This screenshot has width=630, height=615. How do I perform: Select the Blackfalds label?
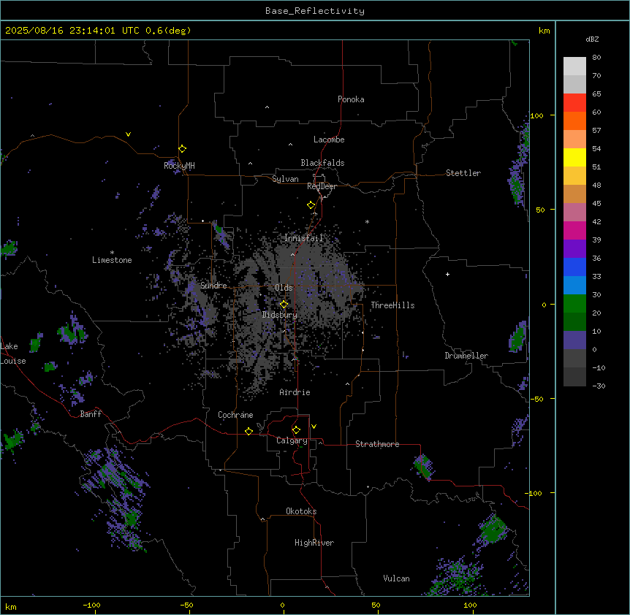tap(322, 163)
